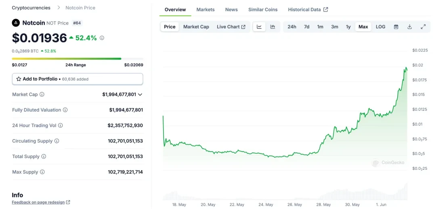Open Historical Data tab
The height and width of the screenshot is (209, 436).
308,9
